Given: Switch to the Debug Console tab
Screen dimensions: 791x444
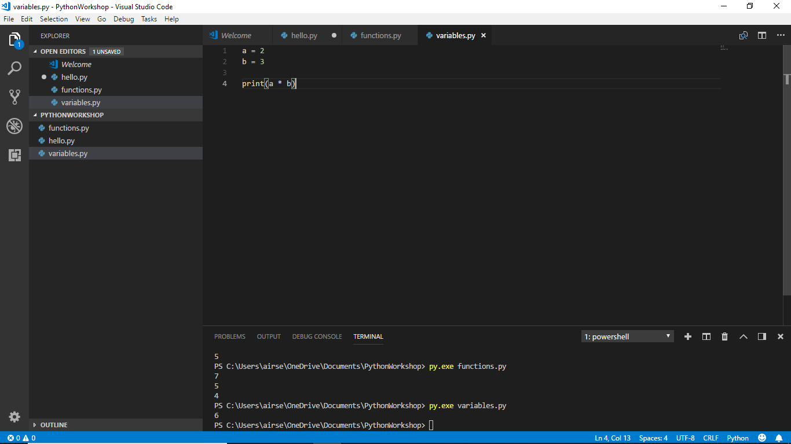Looking at the screenshot, I should click(317, 336).
